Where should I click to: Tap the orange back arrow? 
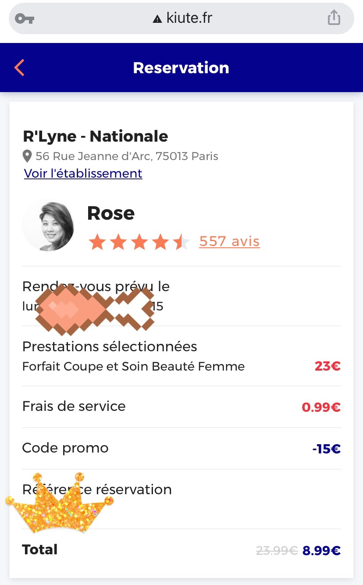coord(19,68)
